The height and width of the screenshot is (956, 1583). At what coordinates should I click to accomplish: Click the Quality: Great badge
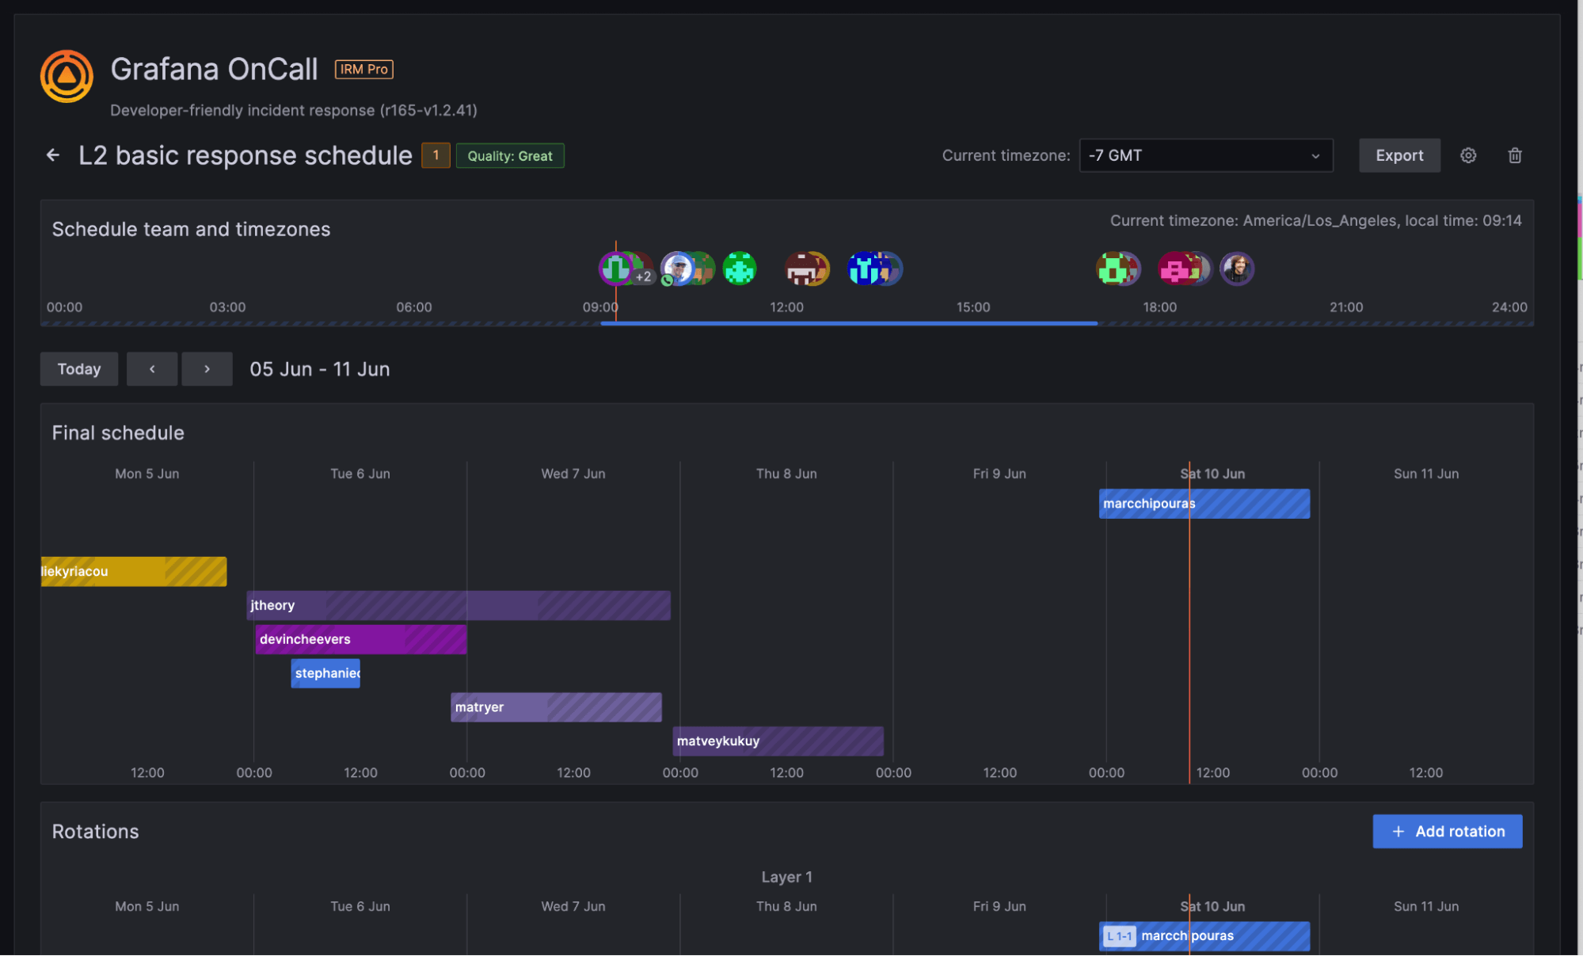point(510,155)
